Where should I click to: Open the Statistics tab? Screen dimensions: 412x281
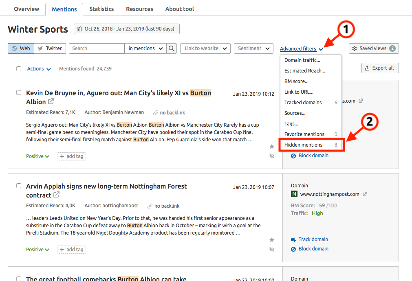[101, 9]
